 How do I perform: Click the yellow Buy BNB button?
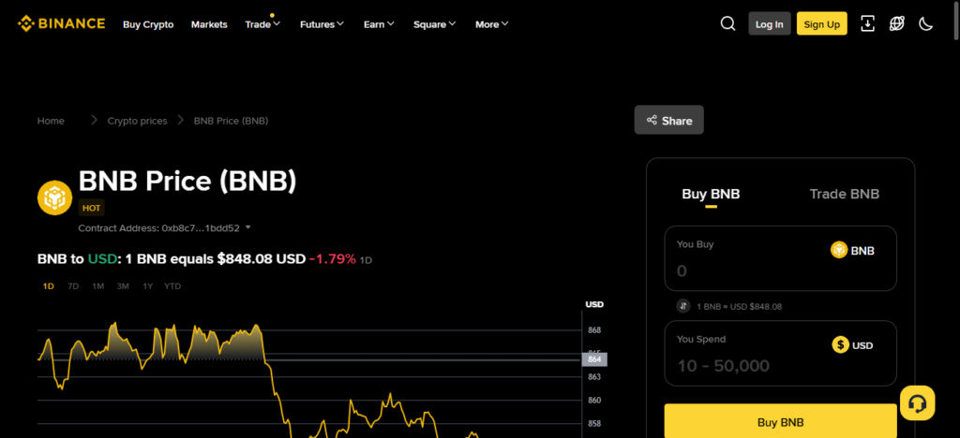781,422
